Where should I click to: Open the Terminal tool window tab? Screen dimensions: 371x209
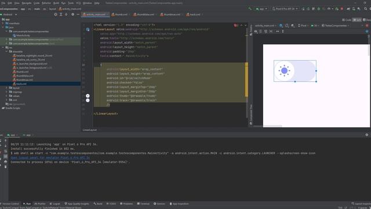tap(143, 204)
